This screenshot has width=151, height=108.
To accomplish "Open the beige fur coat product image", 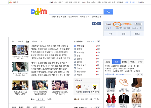I will 137,98.
